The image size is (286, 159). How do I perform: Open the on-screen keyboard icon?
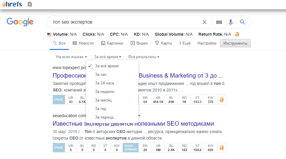click(x=219, y=22)
